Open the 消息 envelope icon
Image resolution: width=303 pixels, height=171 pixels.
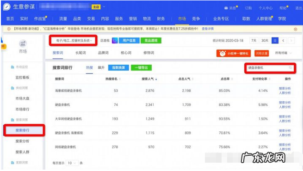226,8
